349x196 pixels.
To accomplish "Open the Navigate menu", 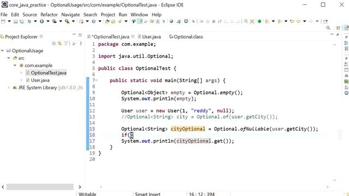I will (x=70, y=15).
